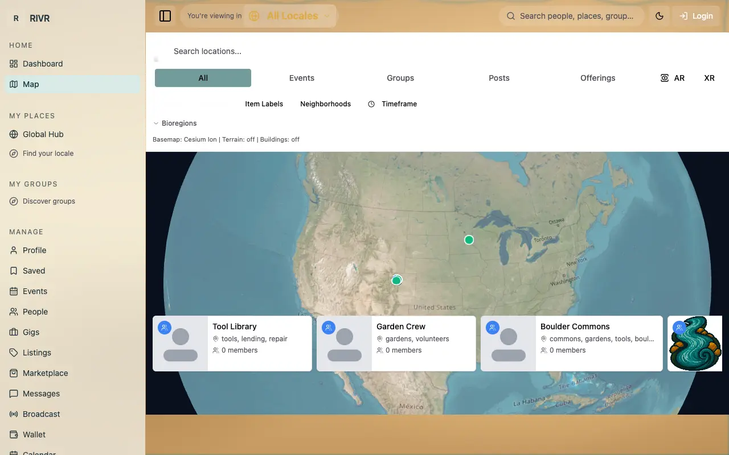The height and width of the screenshot is (455, 729).
Task: Toggle Neighborhoods overlay
Action: [325, 104]
